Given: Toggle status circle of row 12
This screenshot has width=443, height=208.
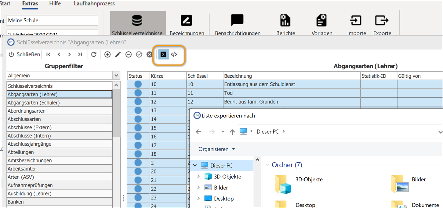Looking at the screenshot, I should coord(138,102).
